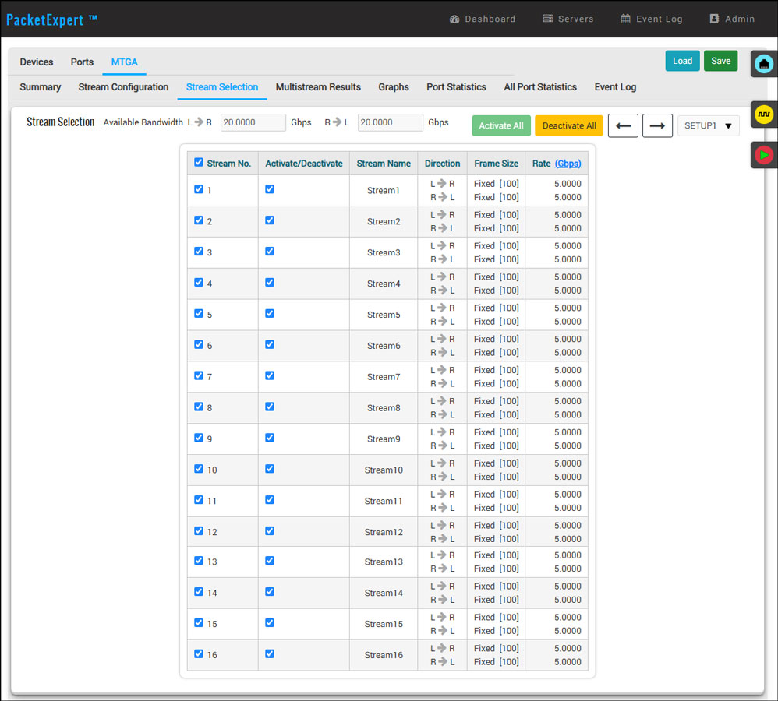Toggle Activate checkbox for Stream7
Image resolution: width=778 pixels, height=701 pixels.
[270, 375]
